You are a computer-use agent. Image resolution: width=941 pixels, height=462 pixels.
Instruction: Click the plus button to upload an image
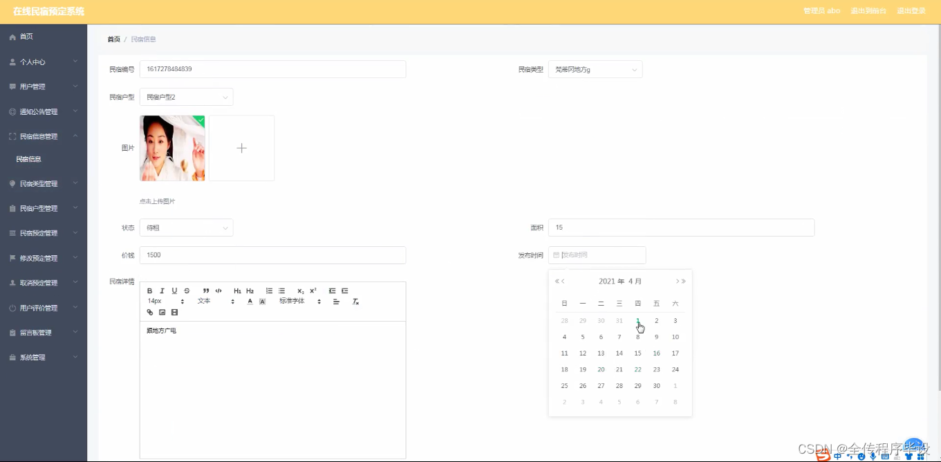[241, 147]
